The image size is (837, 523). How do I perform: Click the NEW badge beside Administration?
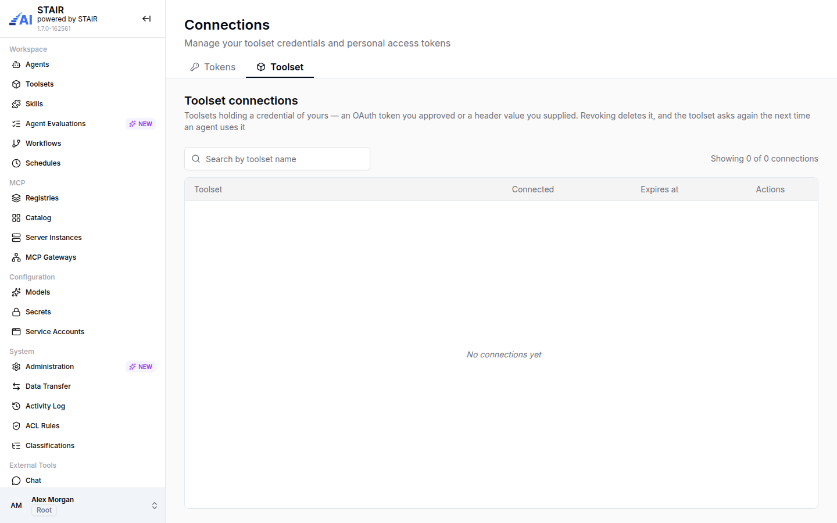coord(141,367)
